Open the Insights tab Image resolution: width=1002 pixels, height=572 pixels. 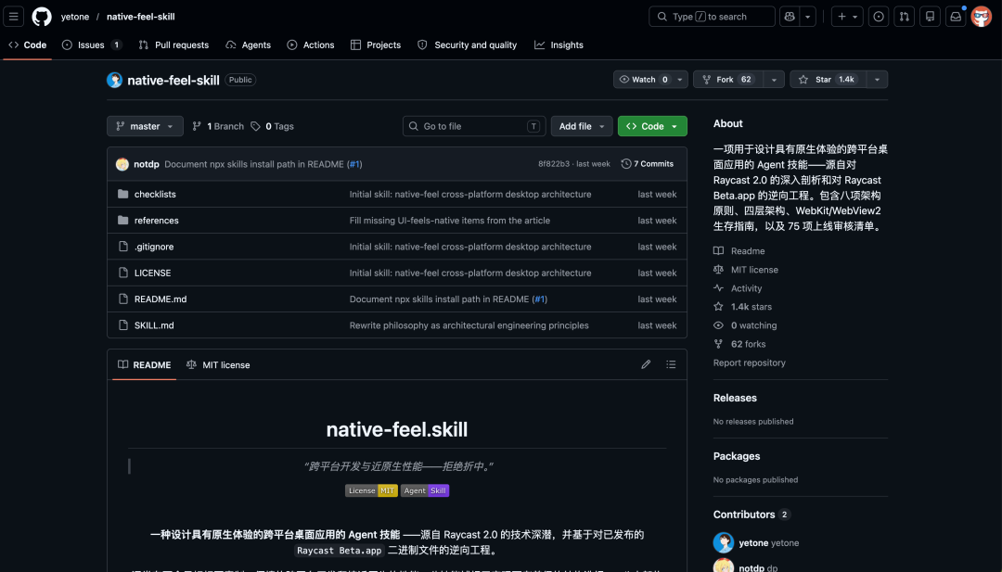click(559, 44)
